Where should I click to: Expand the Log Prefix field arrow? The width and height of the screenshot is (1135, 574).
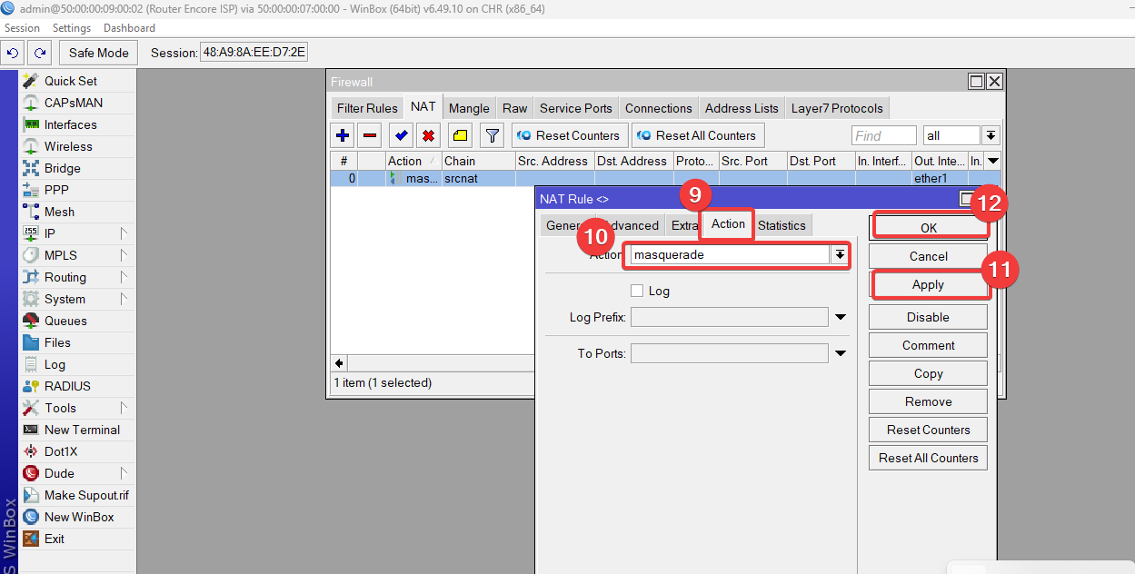[841, 317]
